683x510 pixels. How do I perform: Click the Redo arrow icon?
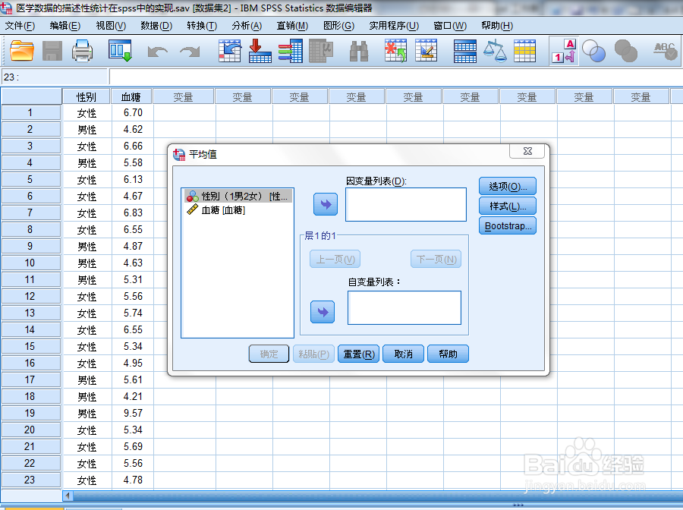(x=190, y=52)
